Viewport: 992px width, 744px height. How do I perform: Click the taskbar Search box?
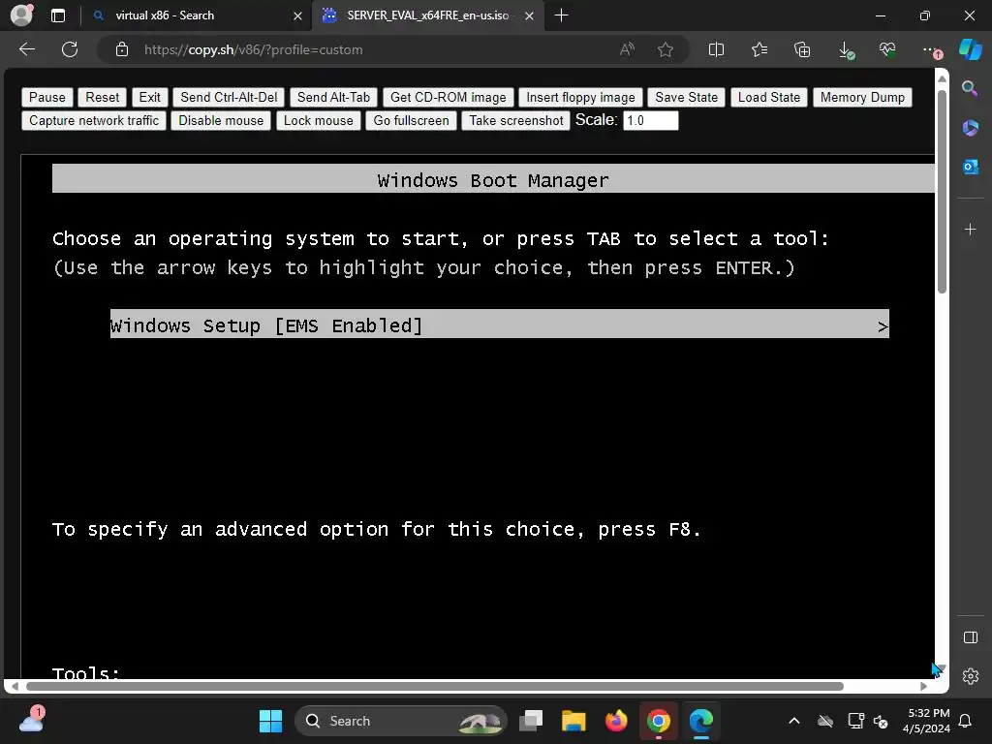click(401, 721)
